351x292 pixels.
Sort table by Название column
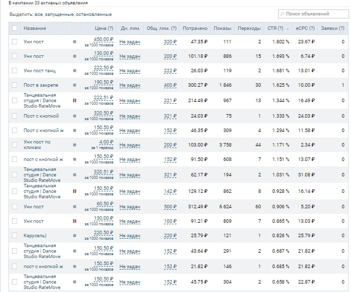point(35,28)
